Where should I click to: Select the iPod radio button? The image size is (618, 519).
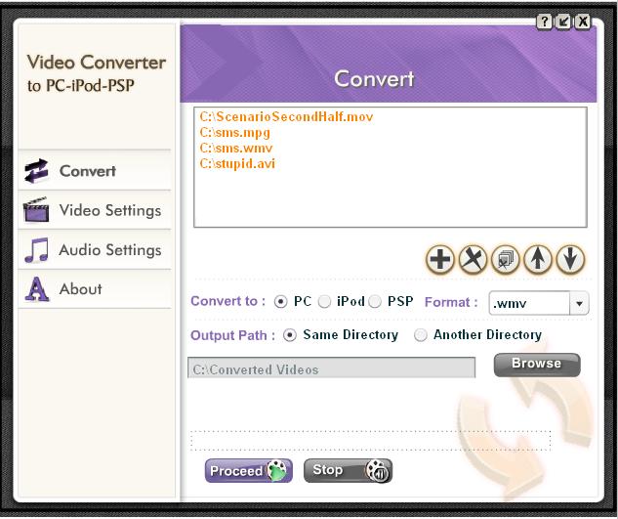point(324,302)
